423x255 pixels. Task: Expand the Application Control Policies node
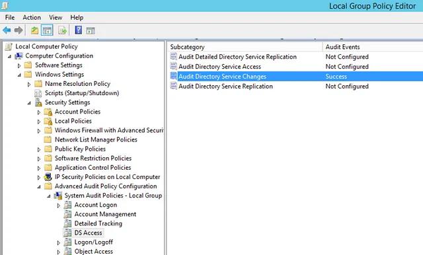39,168
